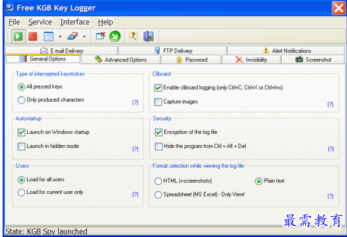The width and height of the screenshot is (347, 237).
Task: Enable Hide the program from Ctrl+Alt+Del
Action: (159, 146)
